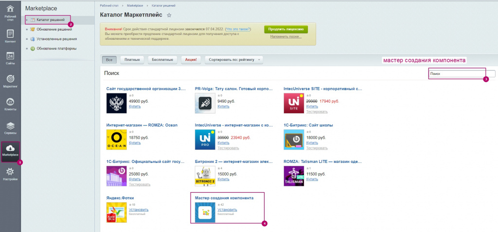Select Обновление решений in the tree

54,29
